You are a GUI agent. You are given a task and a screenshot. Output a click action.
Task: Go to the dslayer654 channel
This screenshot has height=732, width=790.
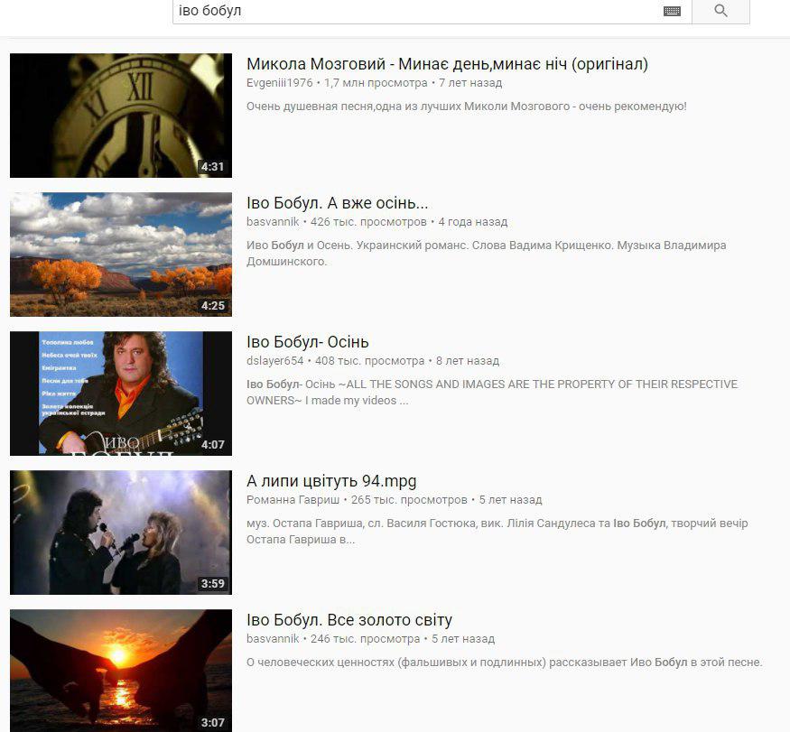click(275, 361)
